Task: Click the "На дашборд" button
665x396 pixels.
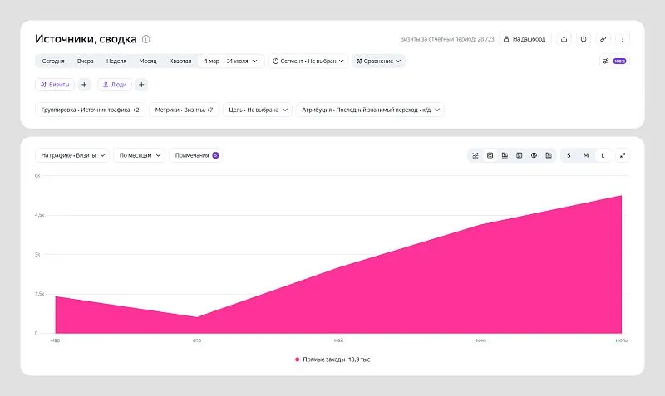Action: click(525, 39)
